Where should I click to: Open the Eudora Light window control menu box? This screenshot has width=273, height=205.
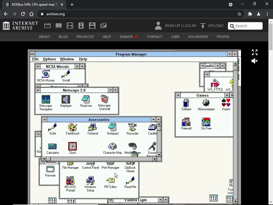point(111,200)
